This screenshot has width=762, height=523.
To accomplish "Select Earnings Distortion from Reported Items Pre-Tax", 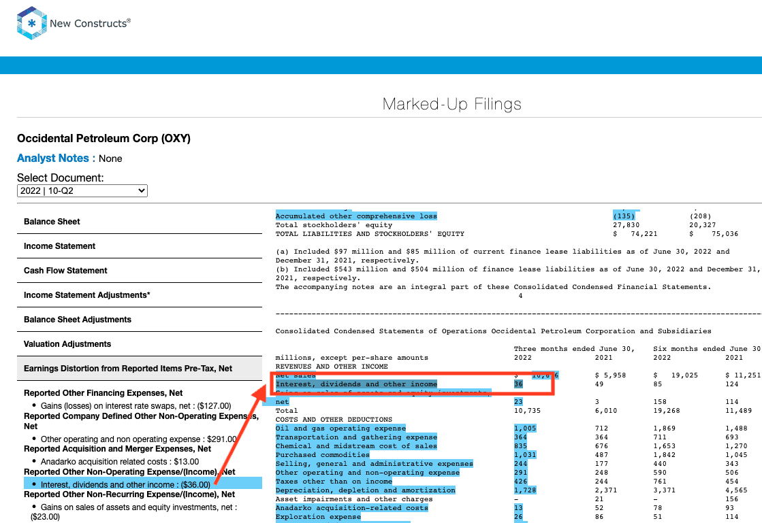I will tap(140, 368).
